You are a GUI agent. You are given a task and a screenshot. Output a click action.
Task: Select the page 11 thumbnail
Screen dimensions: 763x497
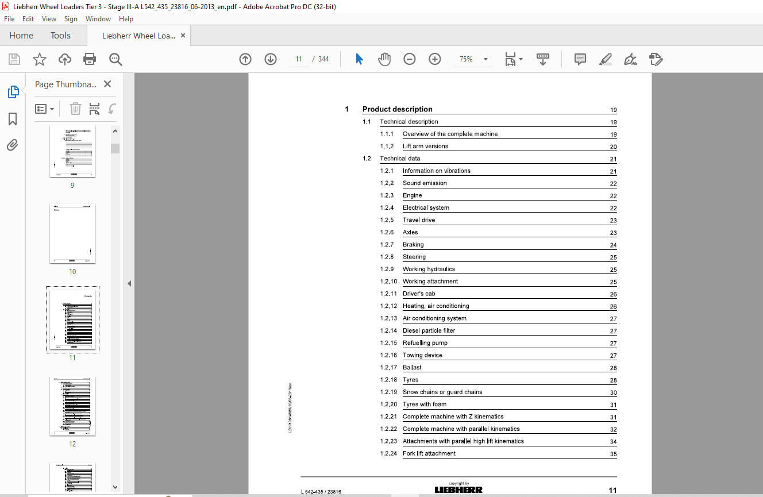coord(72,320)
